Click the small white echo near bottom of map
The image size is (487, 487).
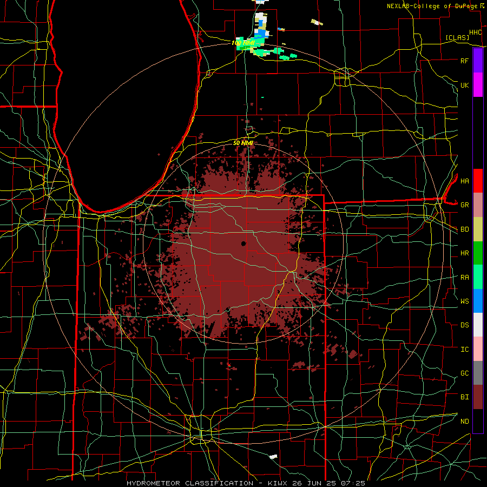[x=273, y=457]
